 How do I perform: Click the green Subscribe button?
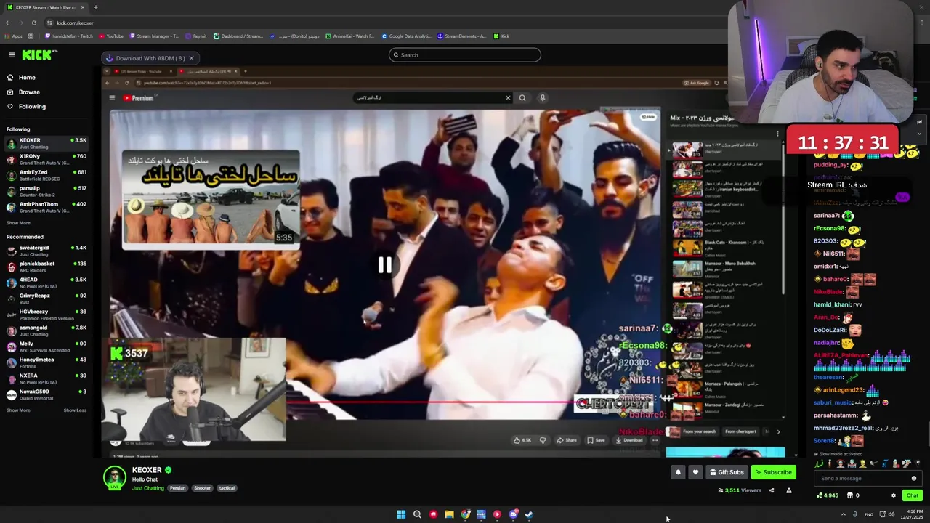tap(773, 472)
